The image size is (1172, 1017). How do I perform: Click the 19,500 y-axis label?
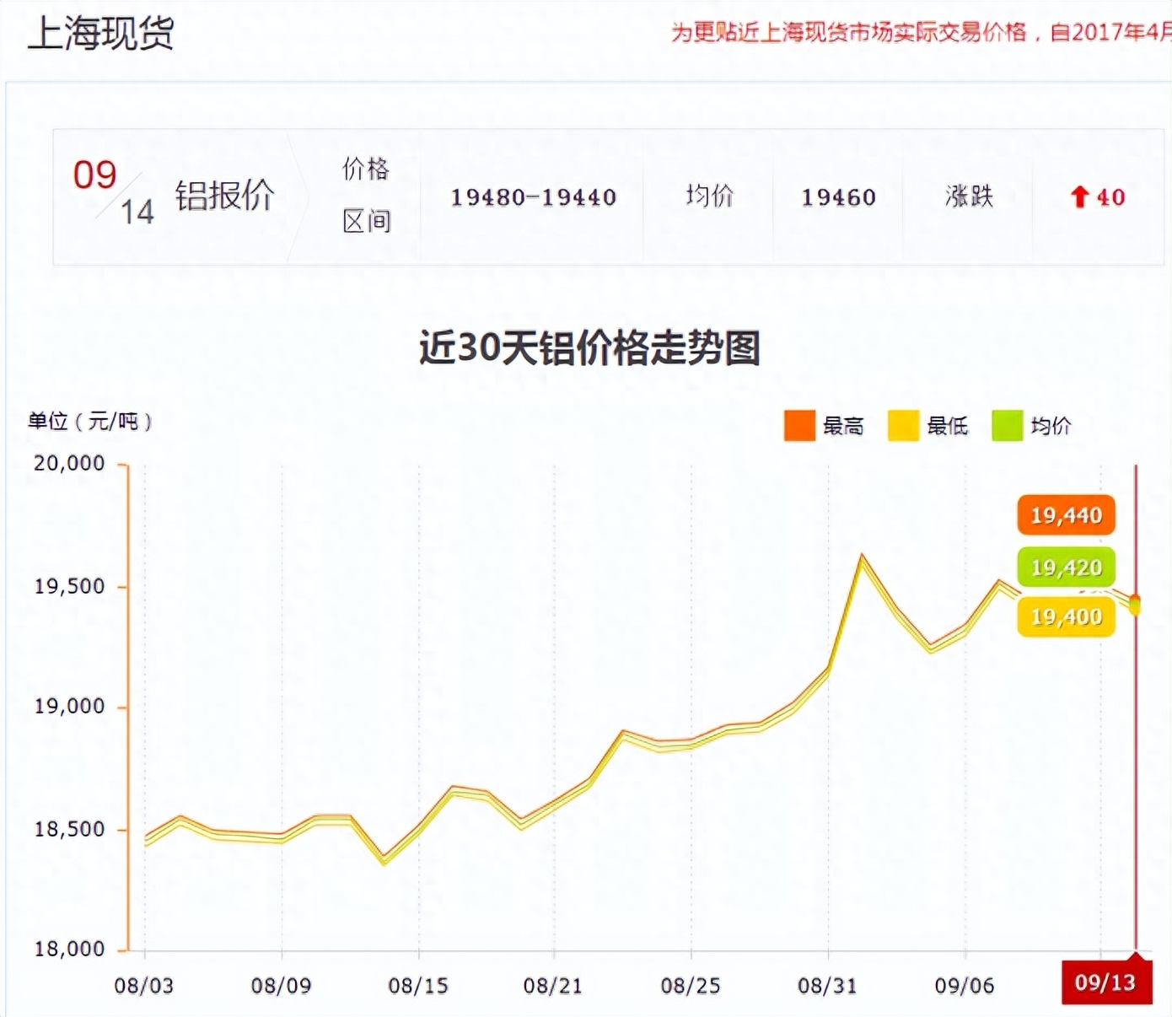70,587
